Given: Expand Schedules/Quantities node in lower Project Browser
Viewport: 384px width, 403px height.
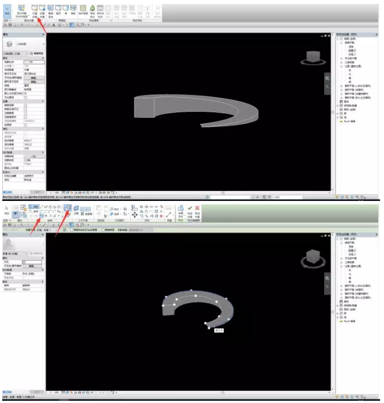Looking at the screenshot, I should click(x=338, y=305).
